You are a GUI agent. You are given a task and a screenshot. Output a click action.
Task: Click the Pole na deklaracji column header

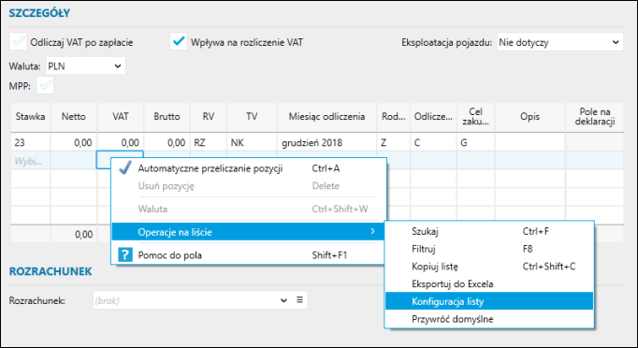coord(594,117)
